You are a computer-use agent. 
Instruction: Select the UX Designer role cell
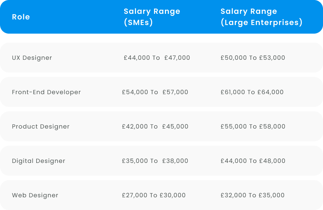[32, 58]
